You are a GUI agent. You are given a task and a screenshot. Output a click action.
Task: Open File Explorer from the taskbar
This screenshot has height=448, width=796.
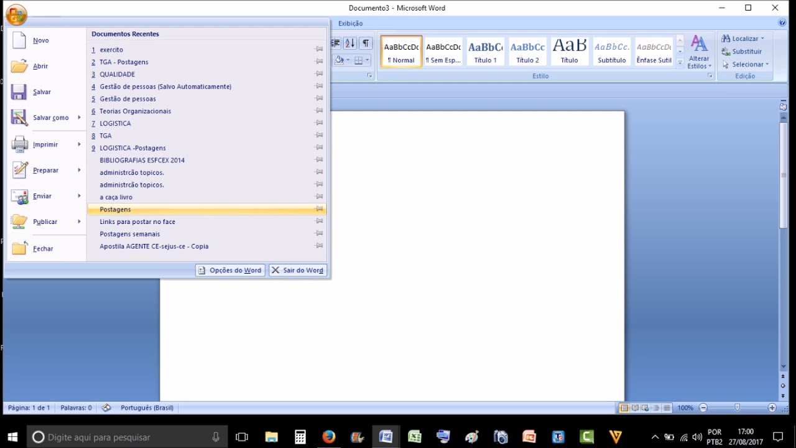(272, 437)
